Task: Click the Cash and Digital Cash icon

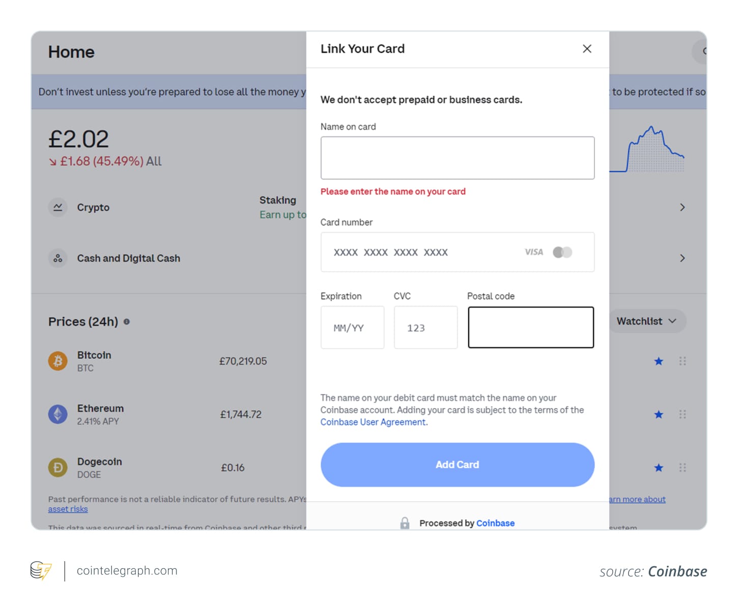Action: (58, 258)
